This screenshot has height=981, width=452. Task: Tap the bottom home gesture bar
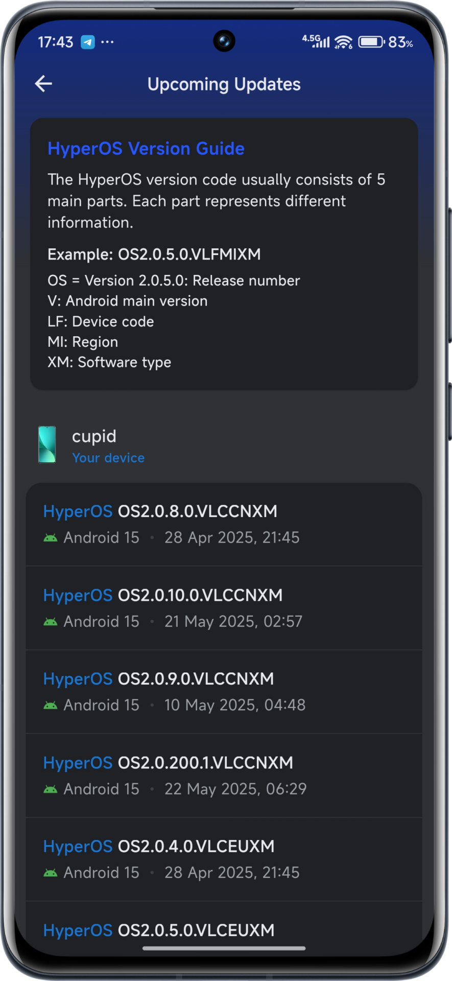point(224,948)
